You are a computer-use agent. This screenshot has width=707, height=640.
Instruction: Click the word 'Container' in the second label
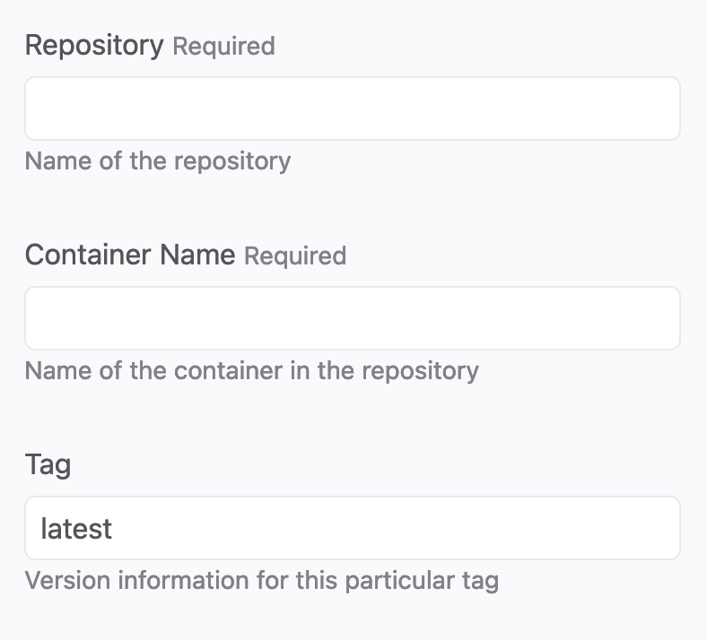(88, 255)
